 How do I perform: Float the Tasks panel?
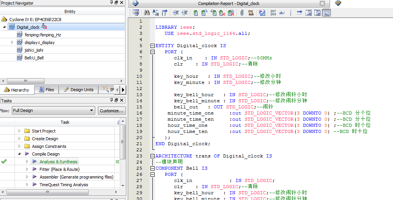tap(116, 100)
